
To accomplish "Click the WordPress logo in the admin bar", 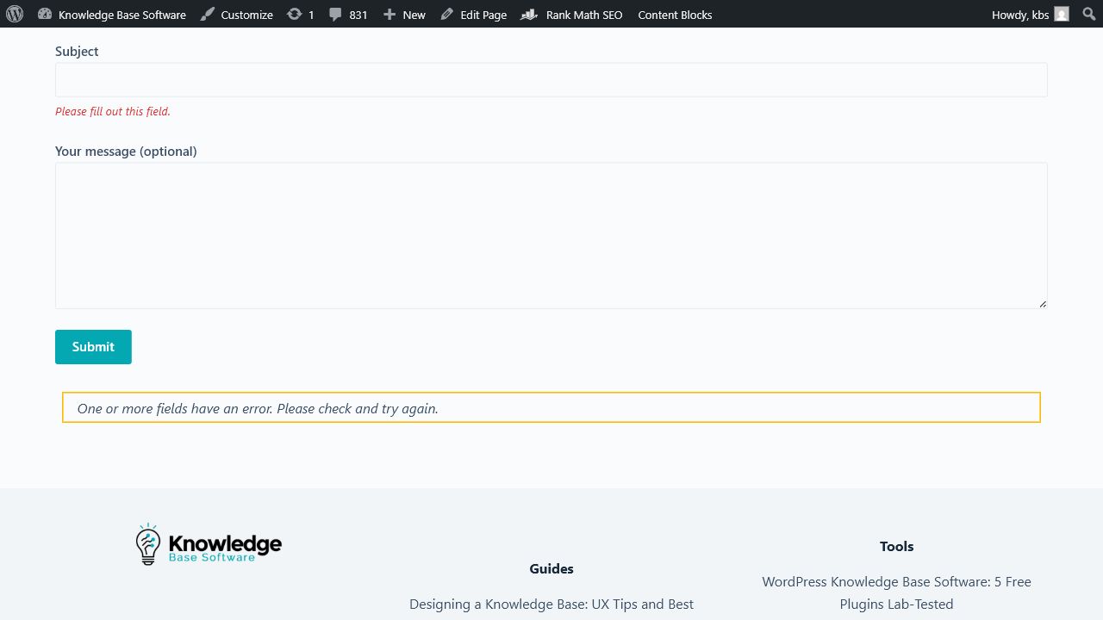I will click(x=15, y=14).
